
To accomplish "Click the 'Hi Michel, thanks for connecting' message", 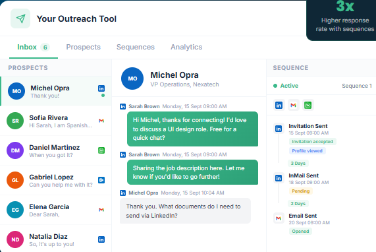I will point(192,129).
